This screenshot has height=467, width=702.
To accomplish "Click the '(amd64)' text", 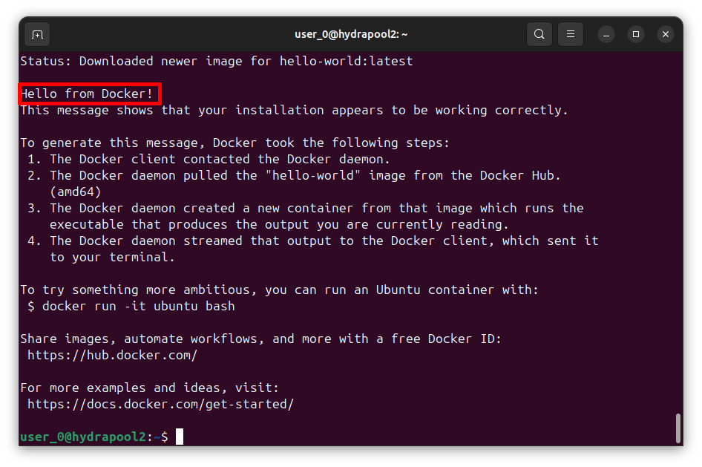I will 75,192.
